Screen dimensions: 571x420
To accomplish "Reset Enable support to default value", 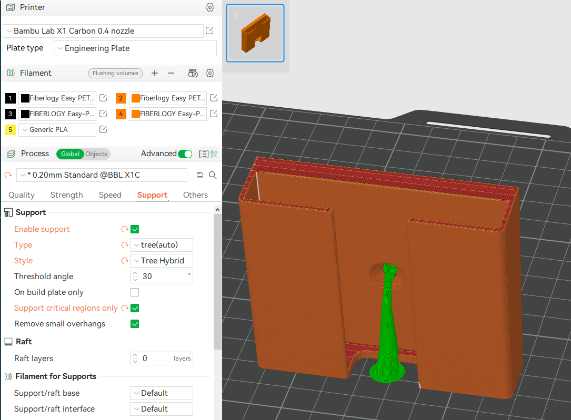I will 125,229.
